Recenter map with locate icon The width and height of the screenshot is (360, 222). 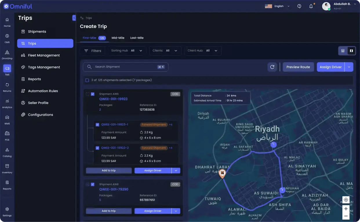346,200
